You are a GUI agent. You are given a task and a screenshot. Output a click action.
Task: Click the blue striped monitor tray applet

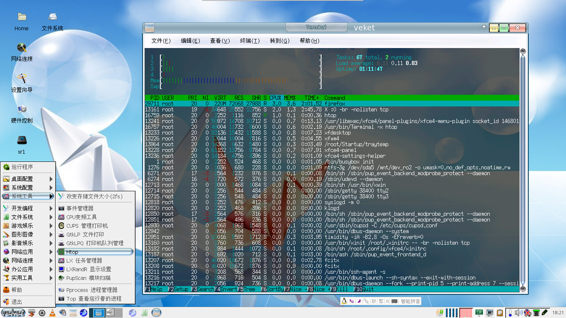click(x=452, y=313)
